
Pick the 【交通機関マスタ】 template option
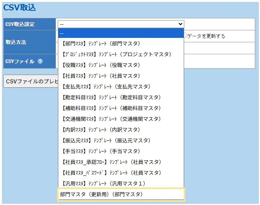tap(121, 119)
